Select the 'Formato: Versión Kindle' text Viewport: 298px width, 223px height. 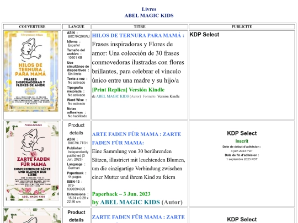161,96
